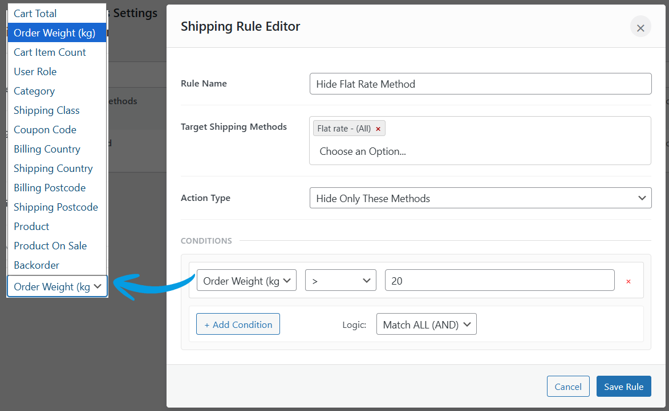Remove the Flat rate tag
669x411 pixels.
click(378, 129)
